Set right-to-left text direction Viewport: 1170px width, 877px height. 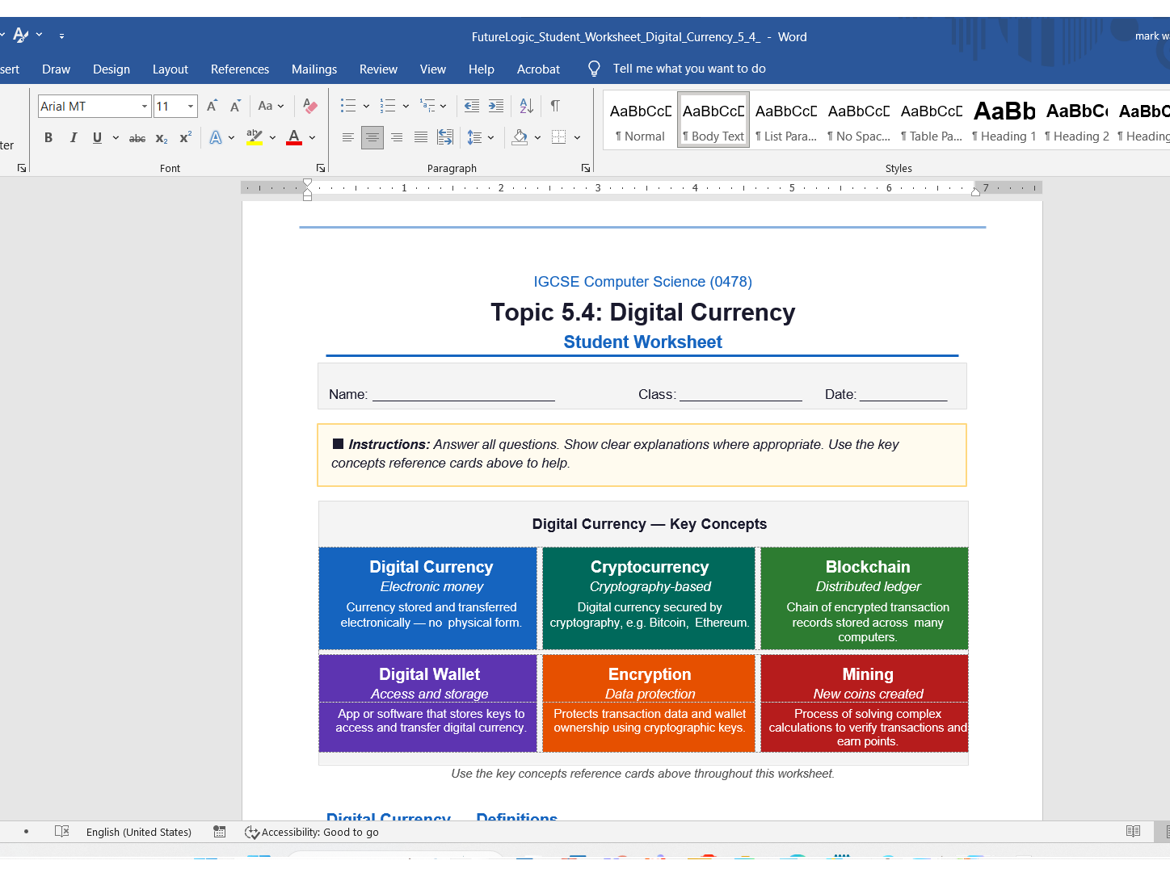[x=445, y=138]
